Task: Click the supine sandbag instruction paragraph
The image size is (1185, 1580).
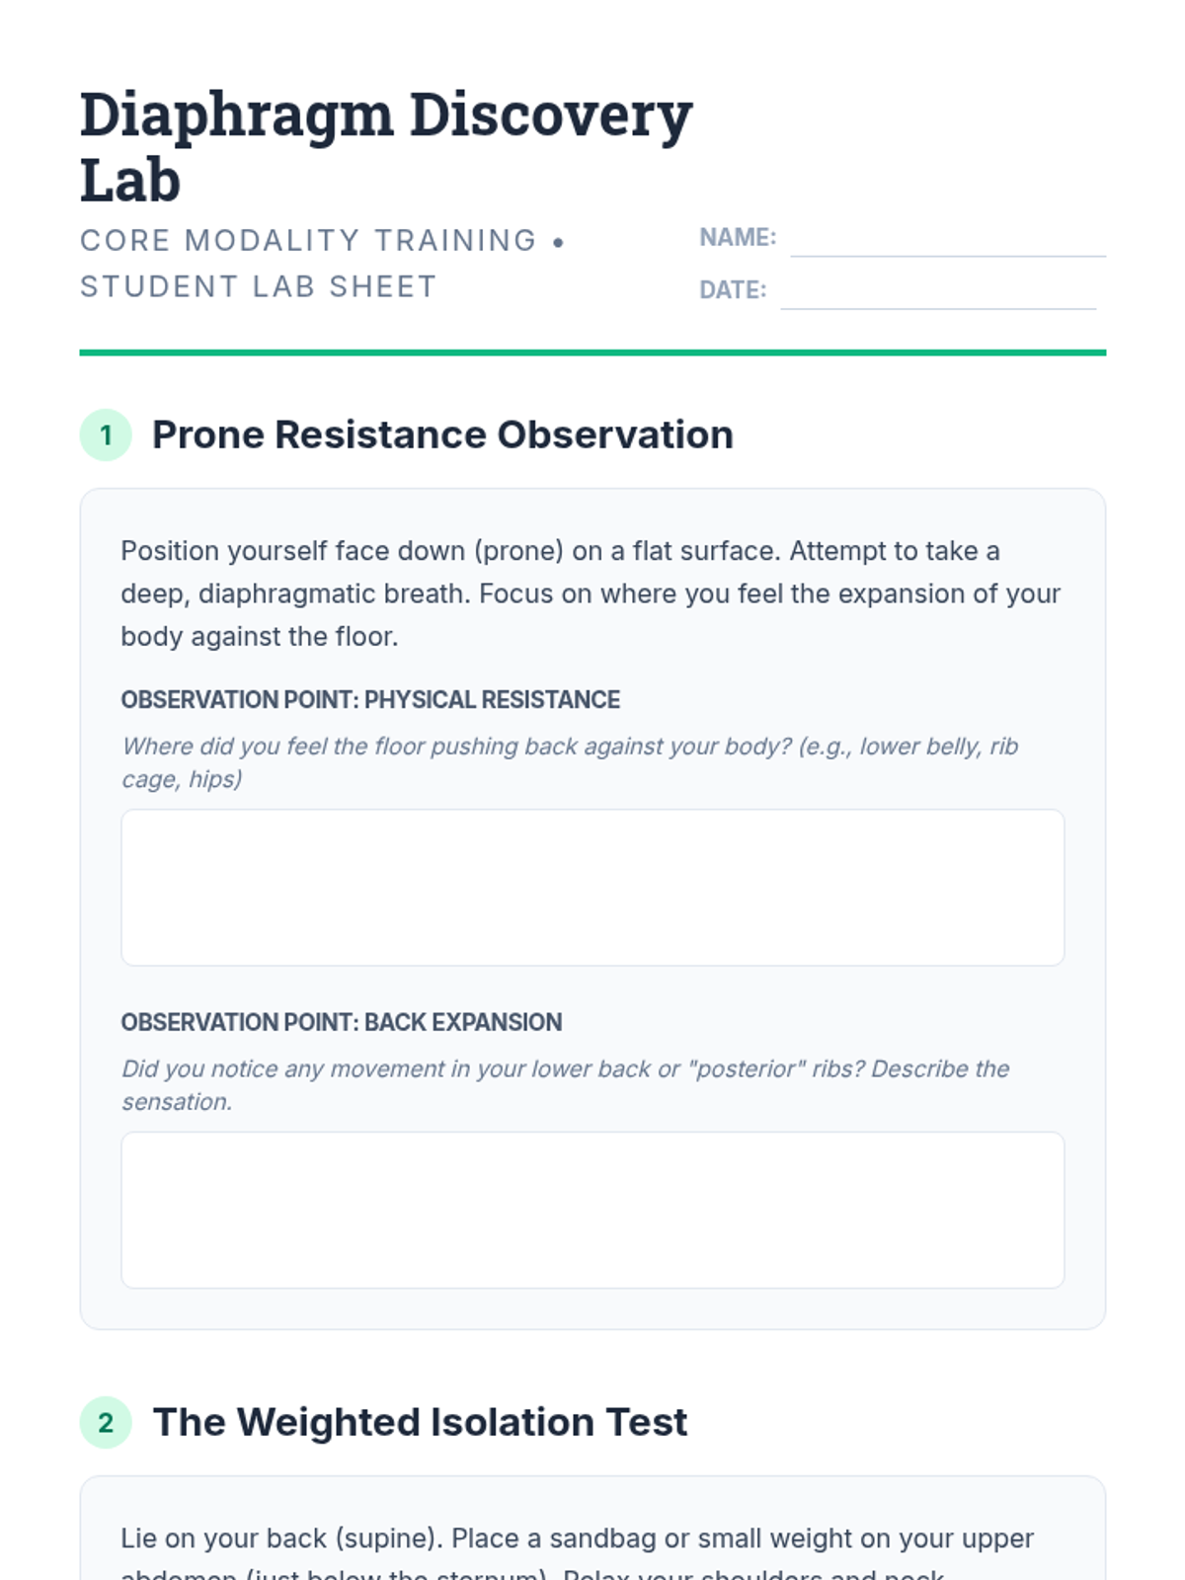Action: (x=577, y=1540)
